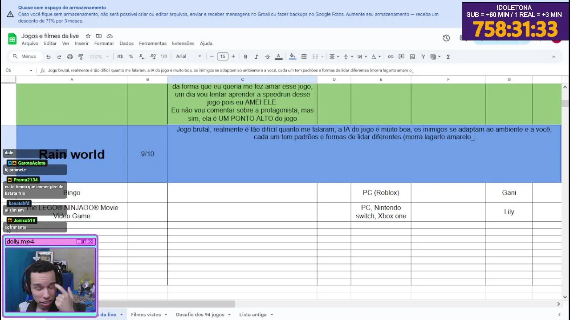Star the Jogos e filmes da live document

(x=88, y=36)
